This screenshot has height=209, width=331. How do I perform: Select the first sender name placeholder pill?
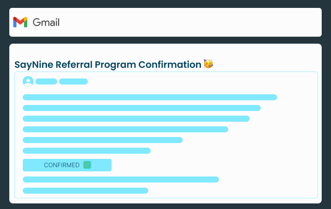(x=46, y=81)
